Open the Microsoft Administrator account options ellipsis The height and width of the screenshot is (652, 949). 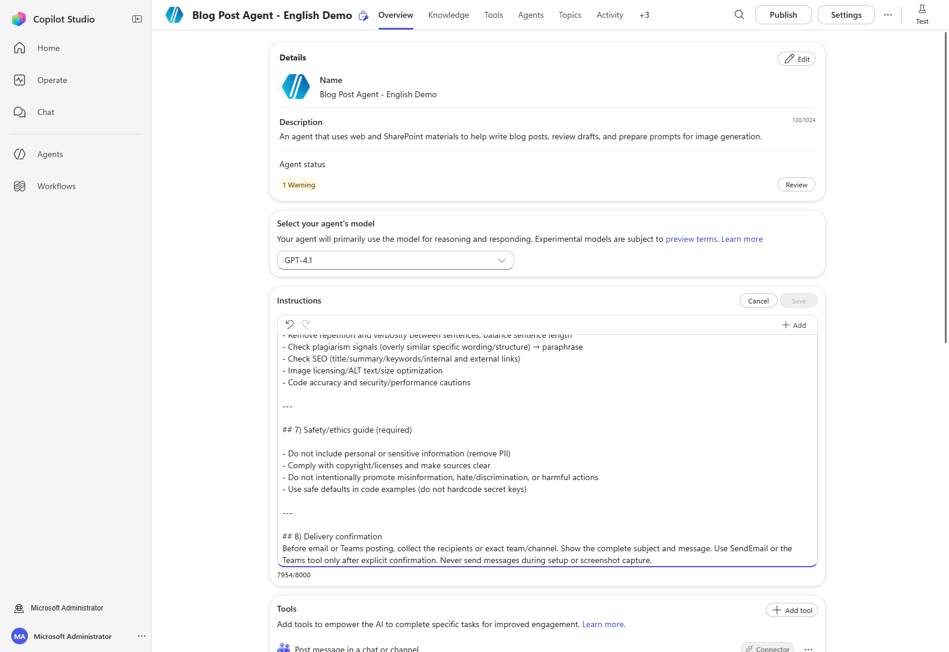pyautogui.click(x=142, y=636)
